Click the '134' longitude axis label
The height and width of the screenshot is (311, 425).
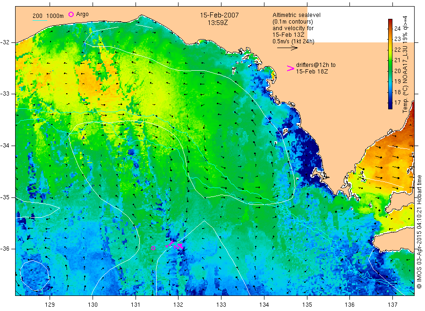tap(264, 304)
